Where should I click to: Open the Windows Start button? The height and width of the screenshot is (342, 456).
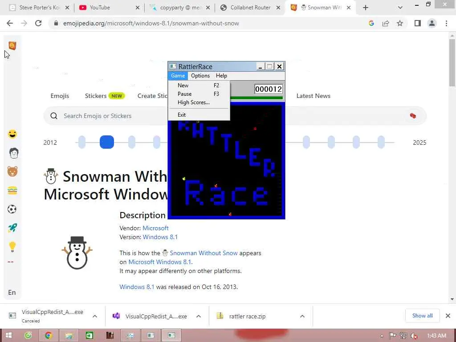(x=8, y=335)
